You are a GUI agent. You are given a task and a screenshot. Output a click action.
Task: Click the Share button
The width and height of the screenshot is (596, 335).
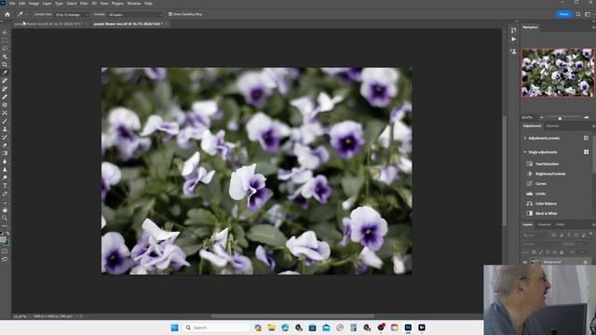pos(564,14)
